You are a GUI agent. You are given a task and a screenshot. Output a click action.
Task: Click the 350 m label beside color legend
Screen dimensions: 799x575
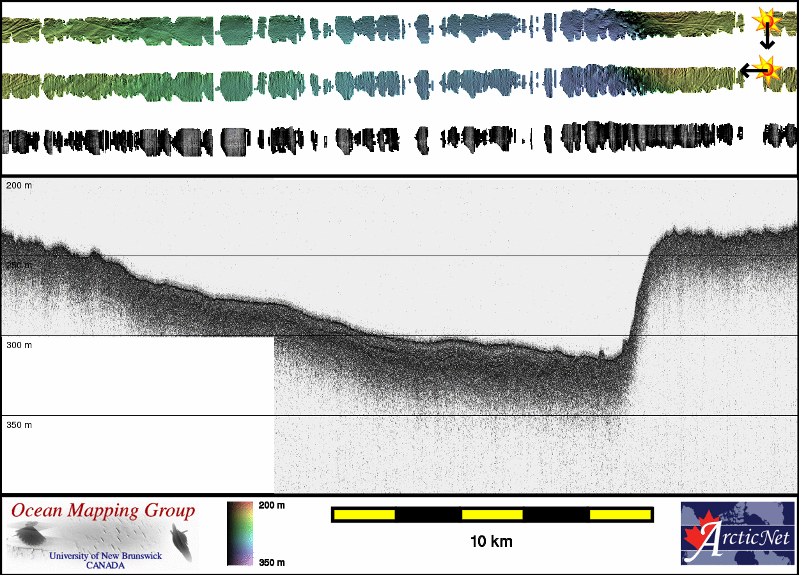pos(270,562)
